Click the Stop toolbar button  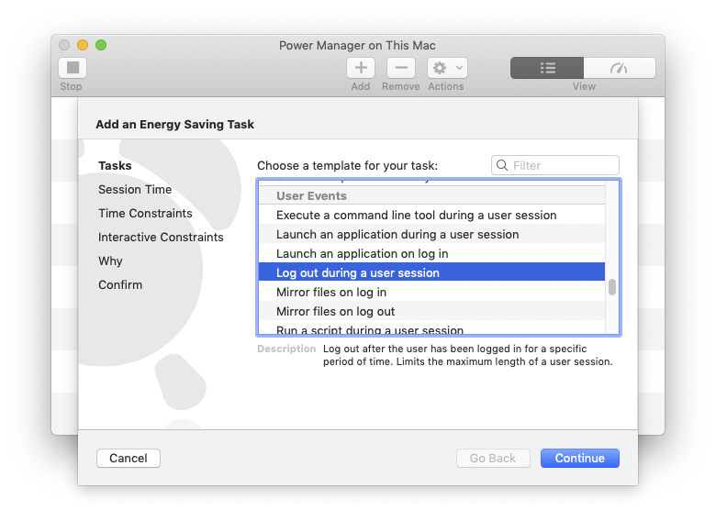point(73,68)
